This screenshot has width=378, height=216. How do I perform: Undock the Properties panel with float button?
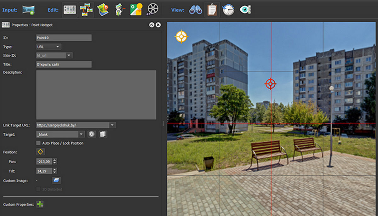click(152, 25)
